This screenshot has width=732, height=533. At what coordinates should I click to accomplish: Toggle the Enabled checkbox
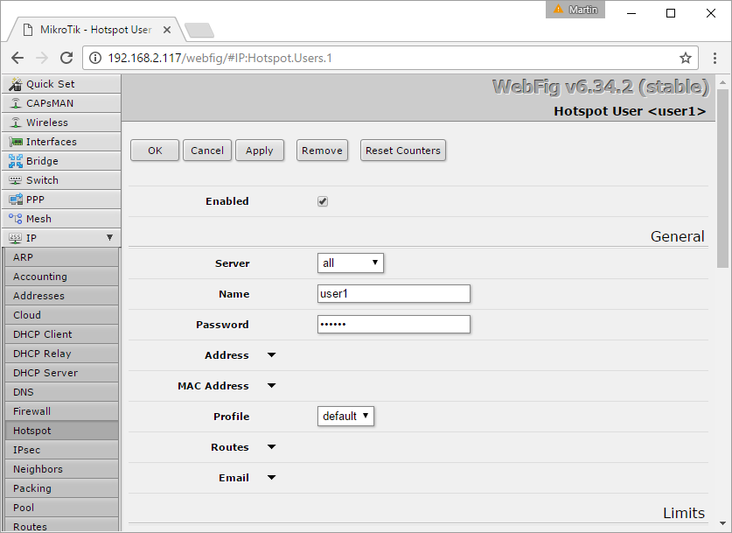click(x=323, y=201)
